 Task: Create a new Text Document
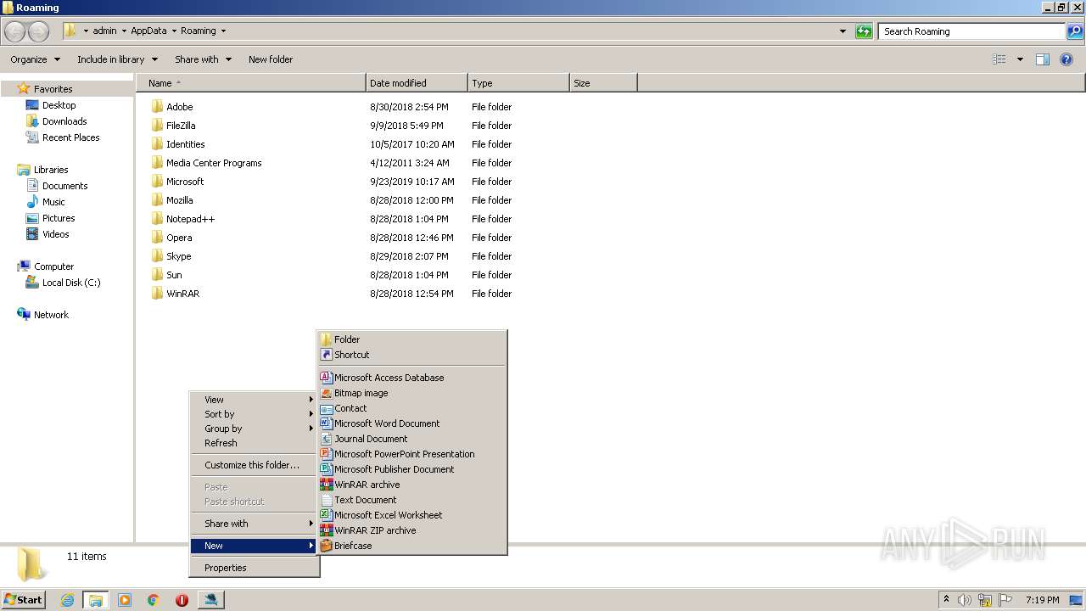tap(412, 500)
